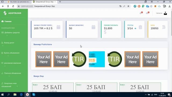
Task: Open the browser hamburger menu
Action: point(152,2)
